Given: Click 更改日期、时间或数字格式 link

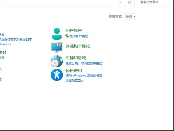Looking at the screenshot, I should (84, 63).
